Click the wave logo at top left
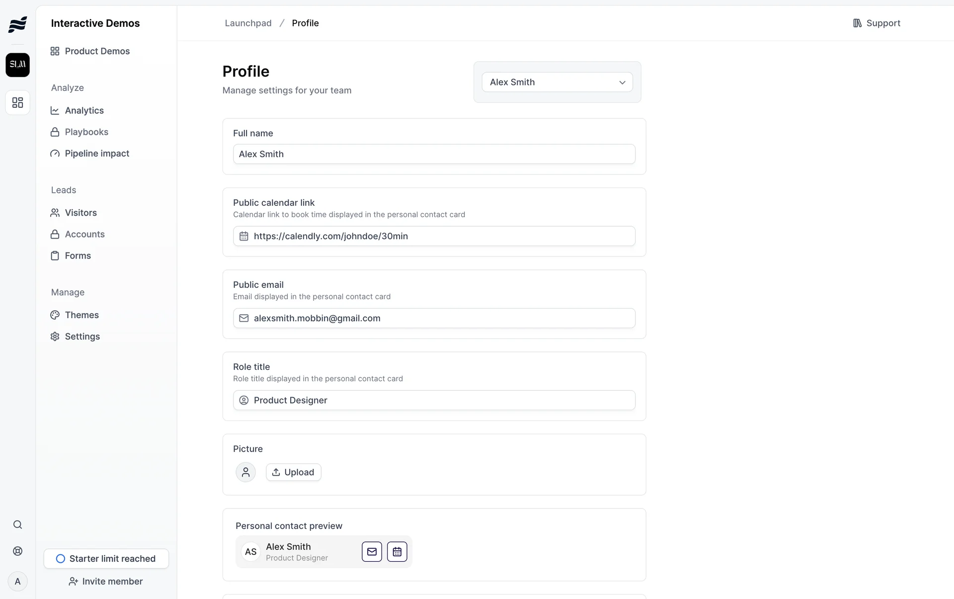954x599 pixels. [17, 24]
